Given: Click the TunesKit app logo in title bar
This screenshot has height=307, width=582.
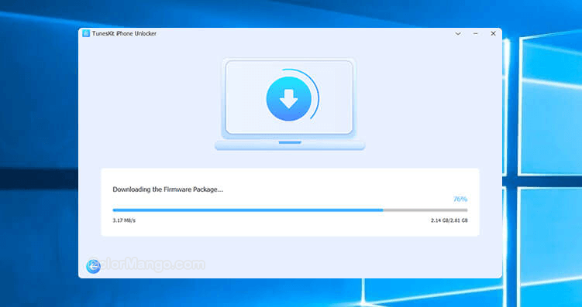Looking at the screenshot, I should click(86, 34).
